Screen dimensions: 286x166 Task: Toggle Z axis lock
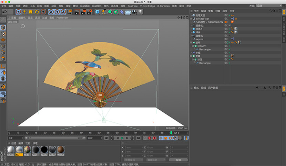[x=63, y=12]
